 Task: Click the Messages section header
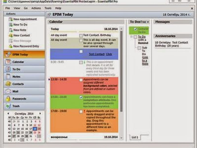[173, 22]
